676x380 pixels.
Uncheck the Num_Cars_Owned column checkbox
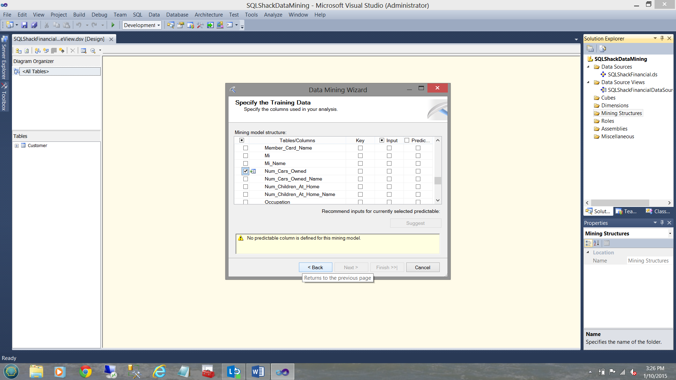pos(245,171)
